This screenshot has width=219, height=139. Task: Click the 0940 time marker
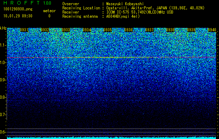pos(212,30)
